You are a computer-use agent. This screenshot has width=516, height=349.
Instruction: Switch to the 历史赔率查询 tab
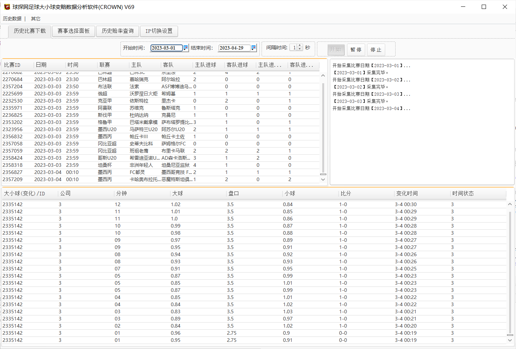click(x=118, y=31)
